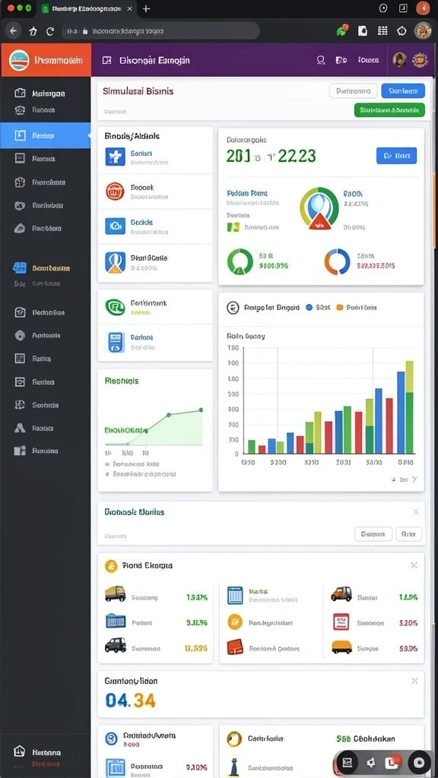The image size is (438, 778).
Task: Select the highlighted blue sidebar item
Action: pos(45,135)
